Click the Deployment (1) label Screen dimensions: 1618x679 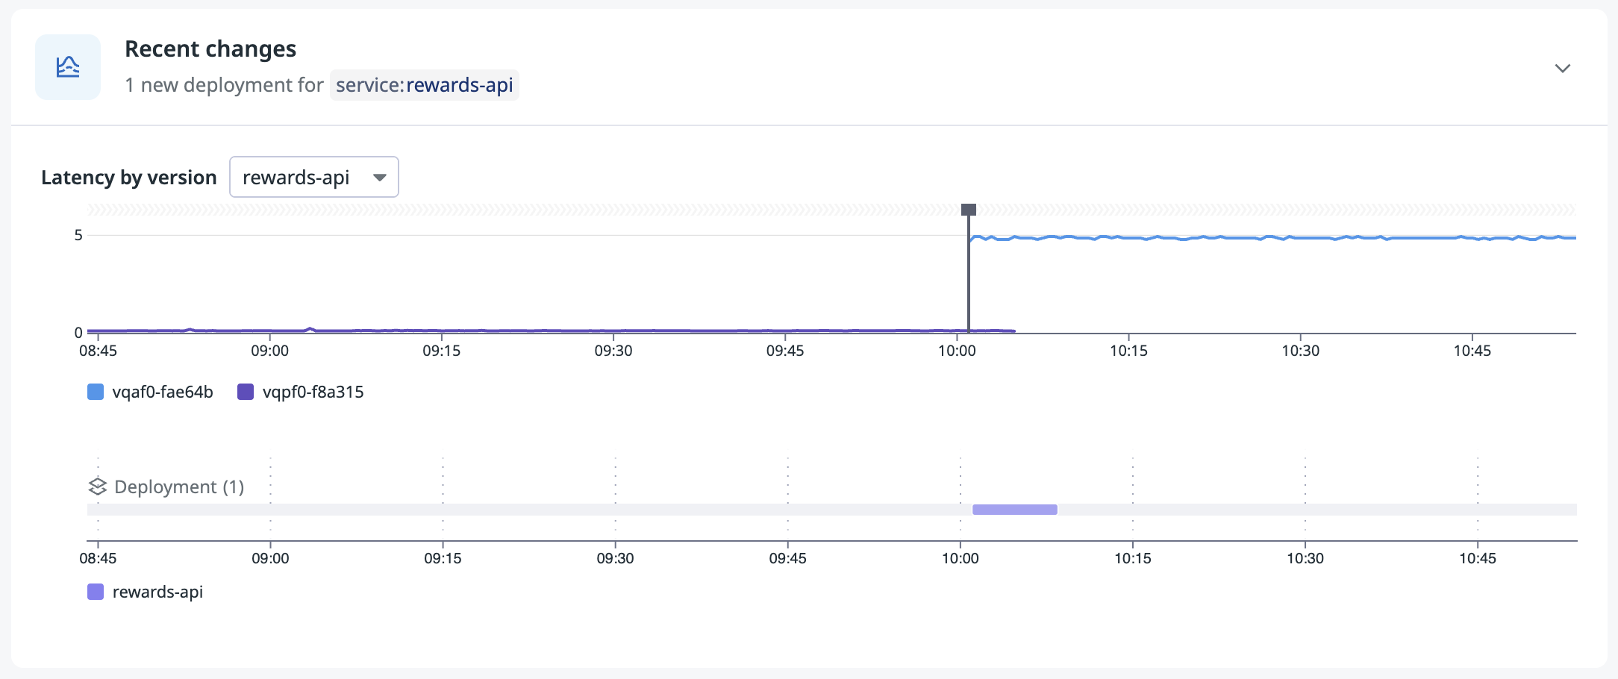tap(179, 486)
